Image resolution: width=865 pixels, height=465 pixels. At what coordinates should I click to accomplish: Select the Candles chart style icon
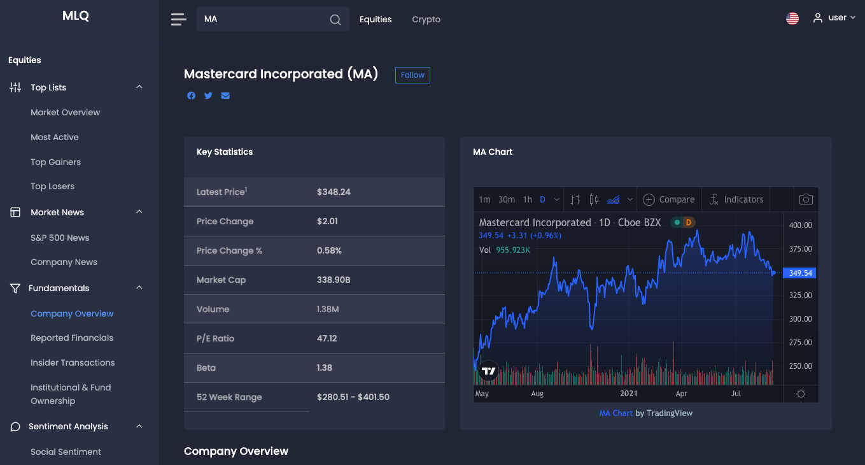click(x=594, y=199)
